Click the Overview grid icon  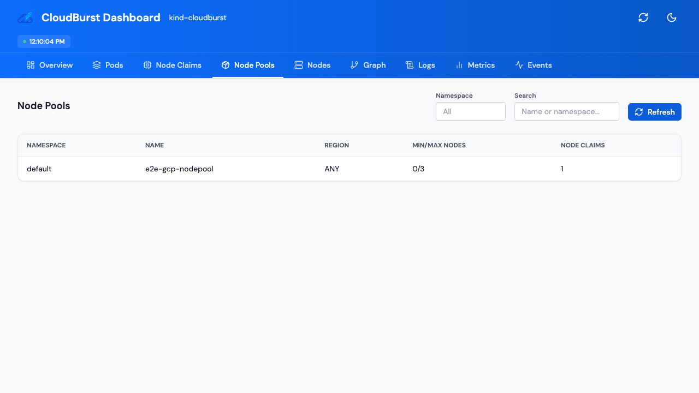click(x=31, y=65)
